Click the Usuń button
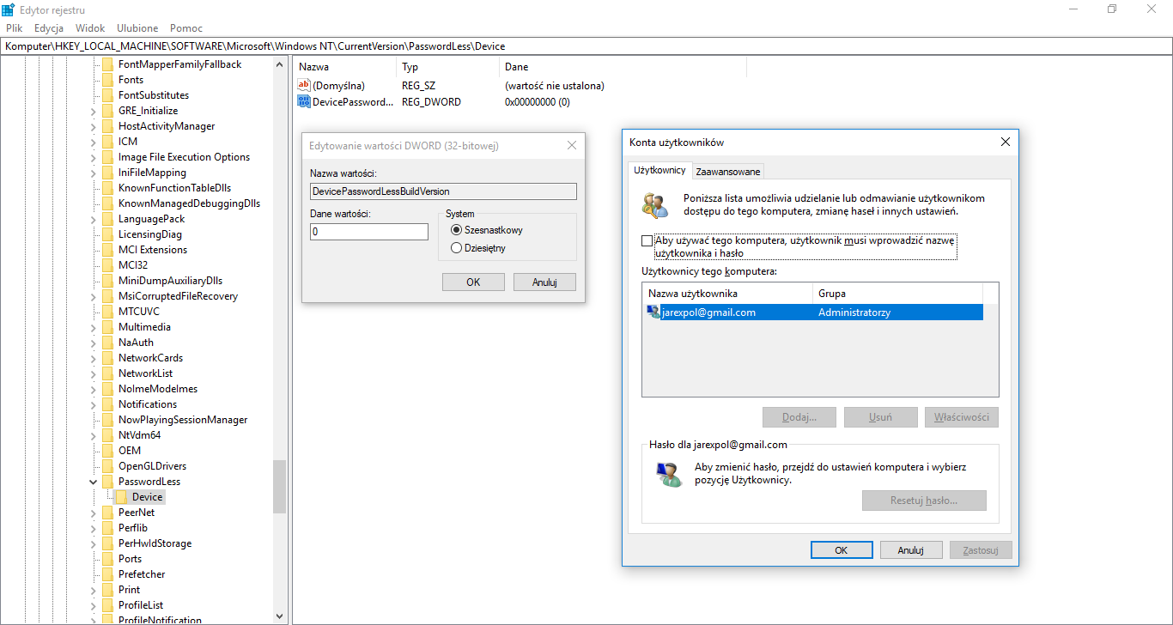 pyautogui.click(x=880, y=417)
